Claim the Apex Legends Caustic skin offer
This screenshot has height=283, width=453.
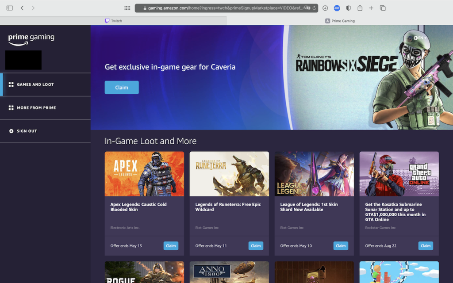171,246
